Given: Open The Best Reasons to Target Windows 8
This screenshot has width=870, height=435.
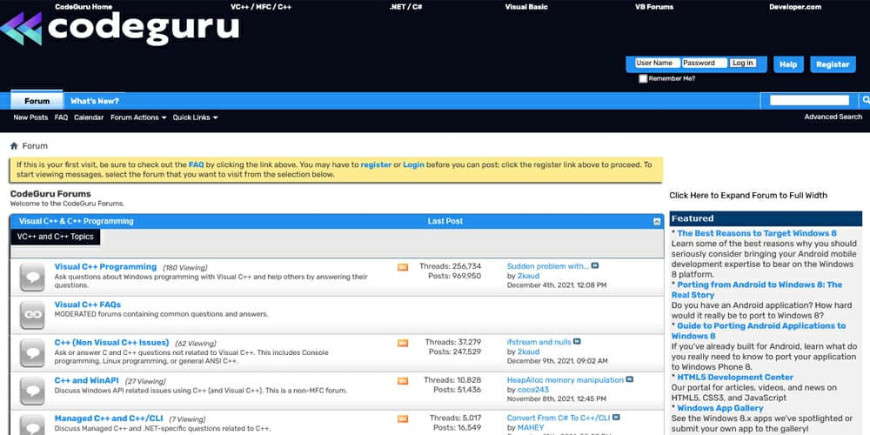Looking at the screenshot, I should click(757, 233).
